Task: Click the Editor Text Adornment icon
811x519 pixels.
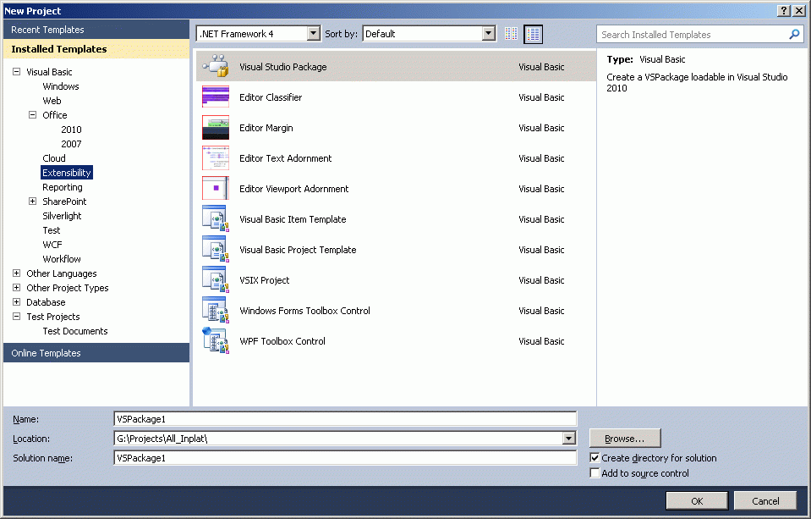Action: coord(216,158)
